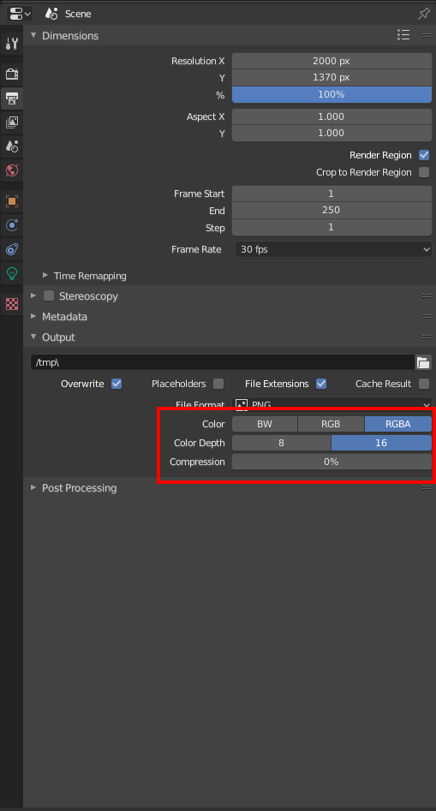This screenshot has height=811, width=436.
Task: Open the Physics properties tab
Action: (12, 225)
